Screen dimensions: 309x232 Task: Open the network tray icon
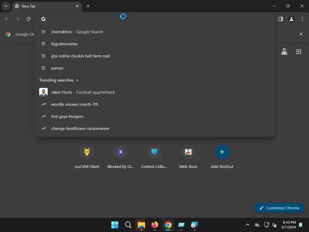[266, 225]
